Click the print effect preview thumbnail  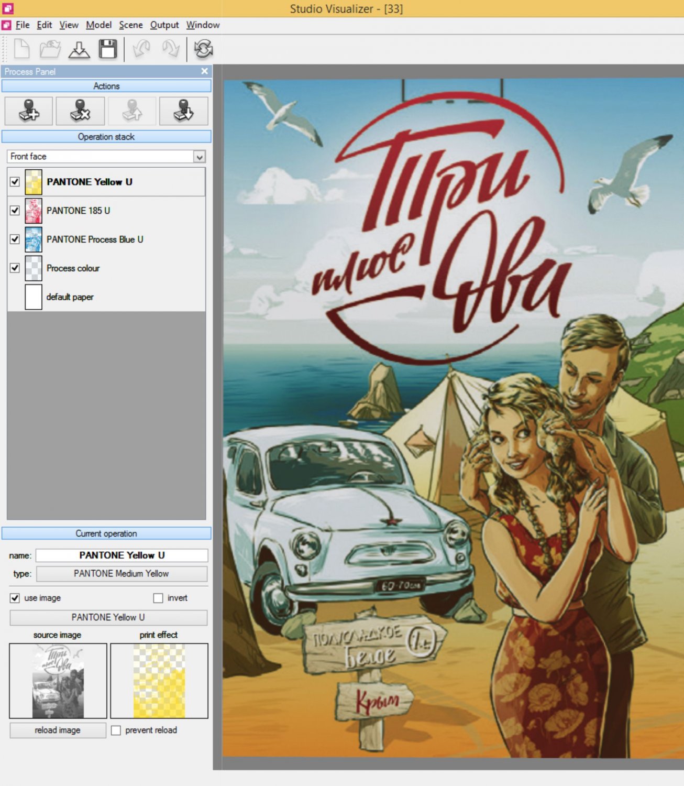coord(159,681)
